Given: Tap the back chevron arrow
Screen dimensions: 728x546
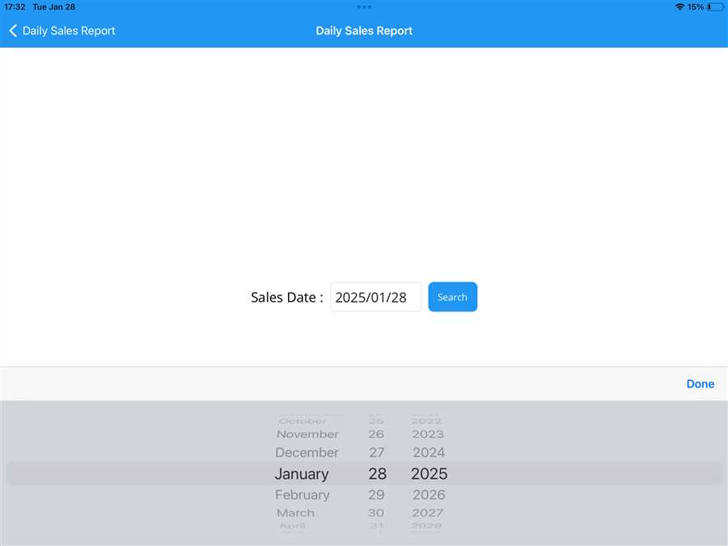Looking at the screenshot, I should (13, 31).
